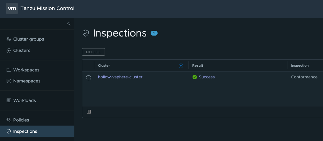Open the Success result link
323x141 pixels.
[x=206, y=77]
